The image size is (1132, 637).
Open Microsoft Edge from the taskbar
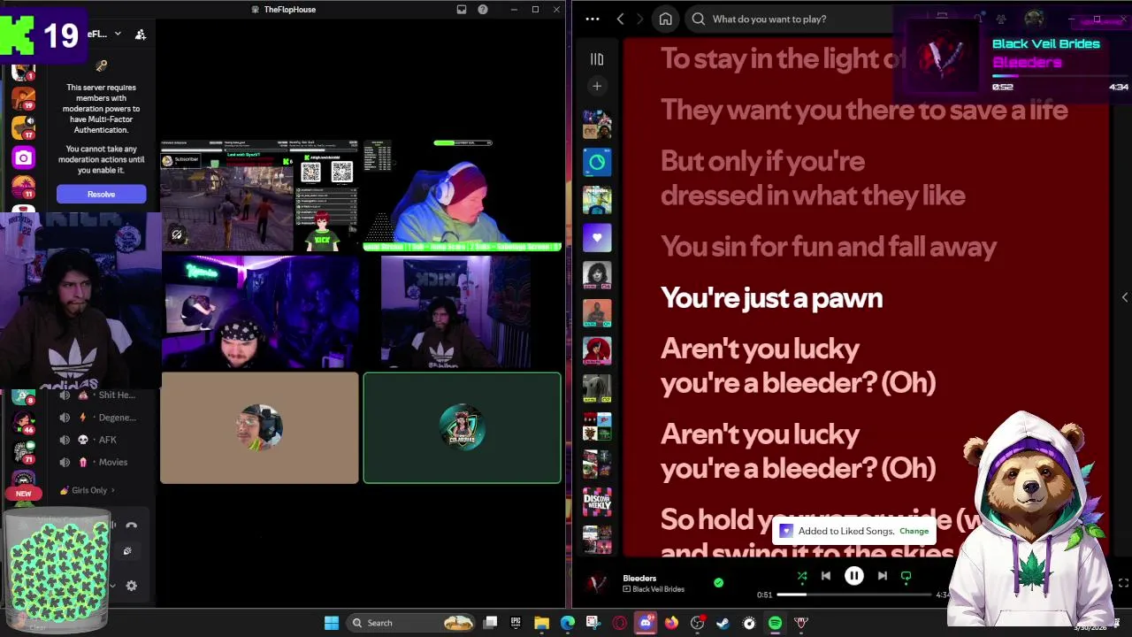coord(568,623)
